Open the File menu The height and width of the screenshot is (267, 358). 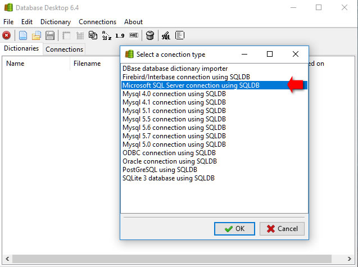point(8,22)
